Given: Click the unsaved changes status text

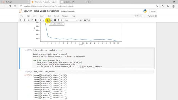Looking at the screenshot, I should (x=68, y=11).
